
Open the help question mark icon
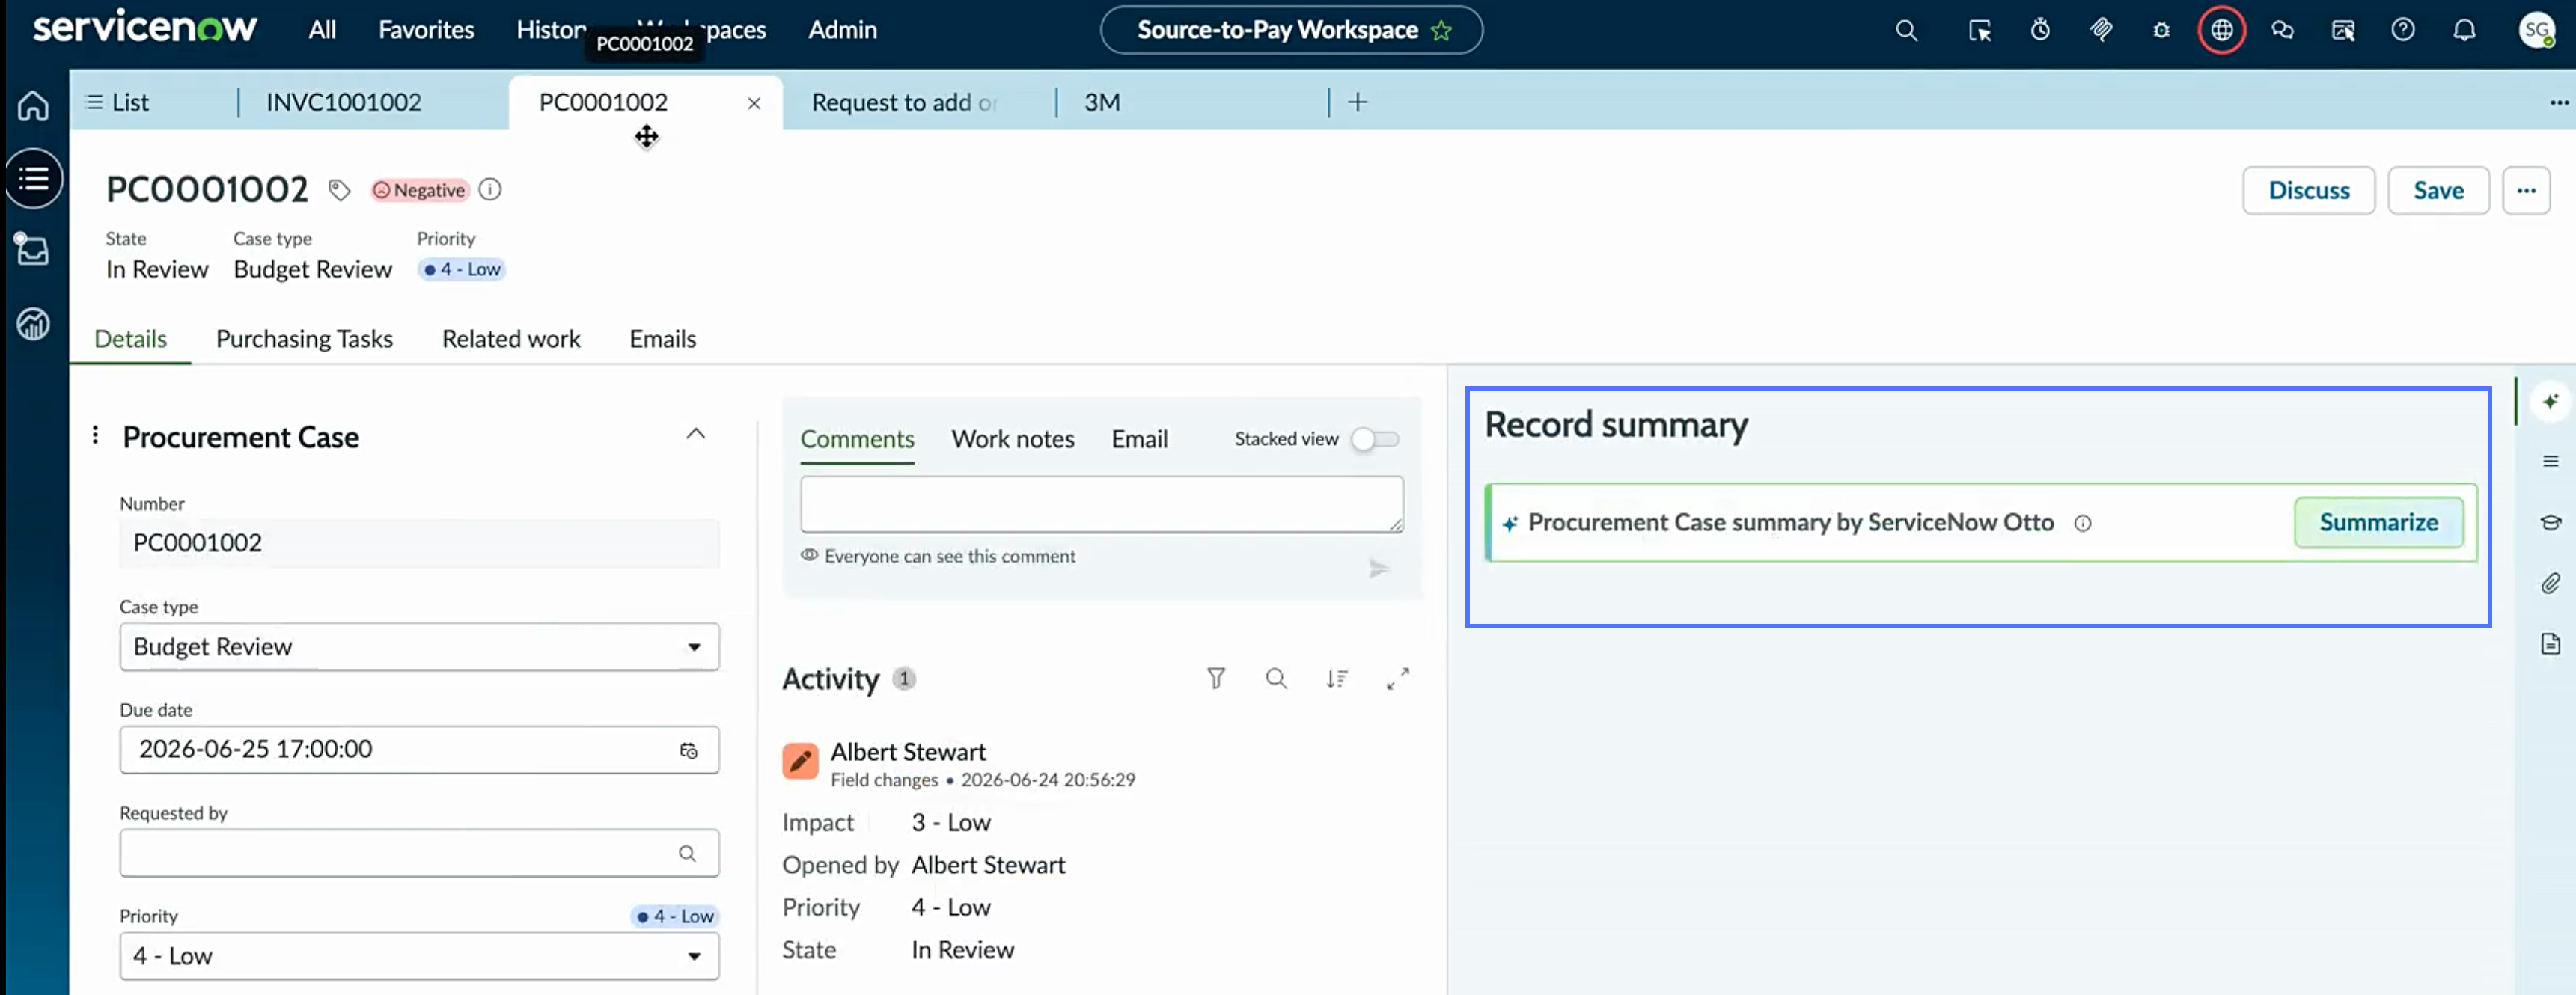(x=2402, y=30)
